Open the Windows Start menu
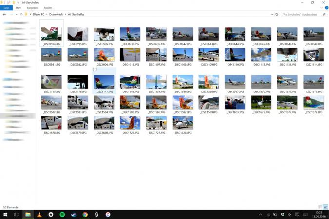The height and width of the screenshot is (219, 329). 5,215
